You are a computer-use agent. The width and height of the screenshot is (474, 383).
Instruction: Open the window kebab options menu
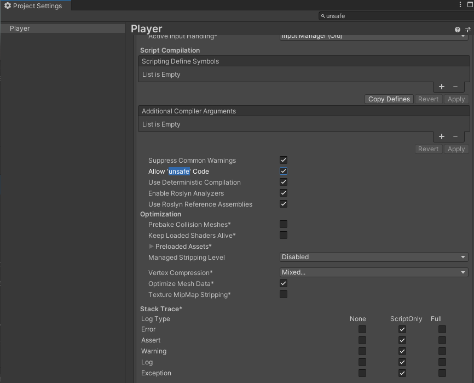coord(460,5)
